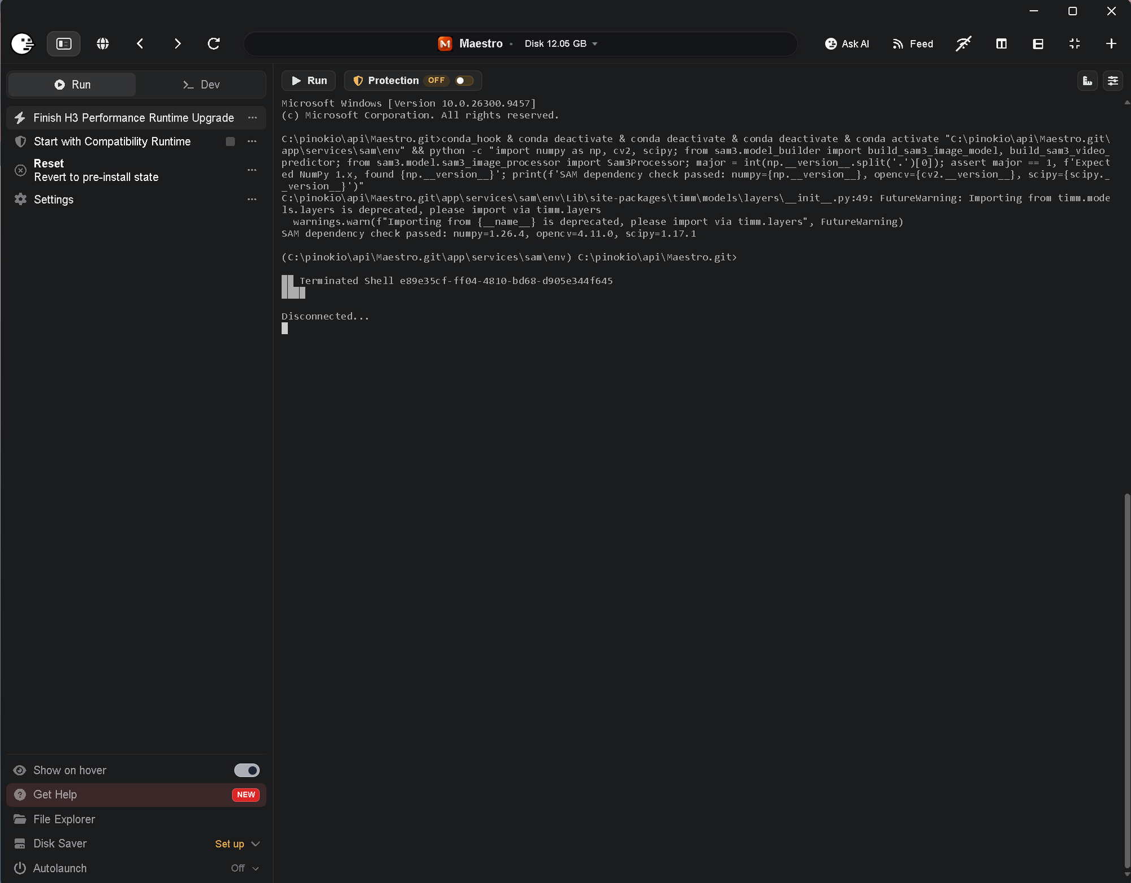
Task: Open File Explorer
Action: [x=64, y=819]
